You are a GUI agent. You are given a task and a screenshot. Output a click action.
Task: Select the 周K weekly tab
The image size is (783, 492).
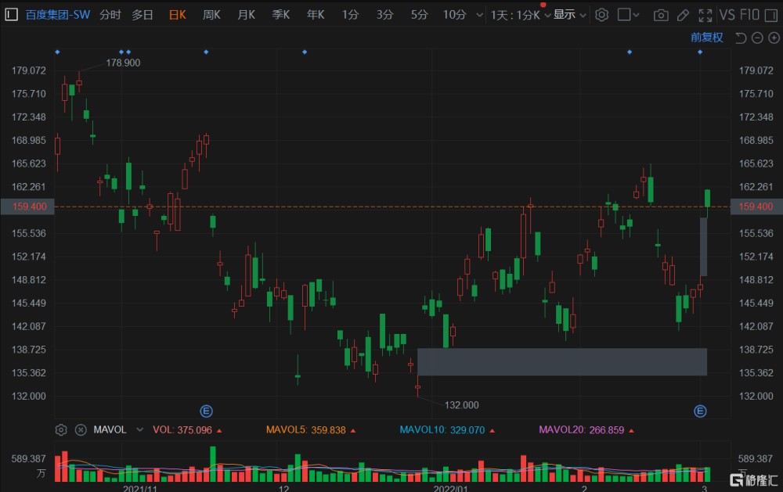coord(211,15)
